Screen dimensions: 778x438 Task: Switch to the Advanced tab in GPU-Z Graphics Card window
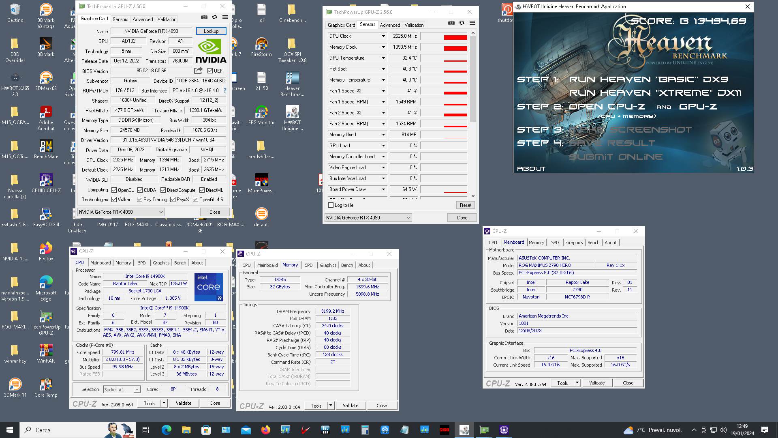click(x=143, y=19)
